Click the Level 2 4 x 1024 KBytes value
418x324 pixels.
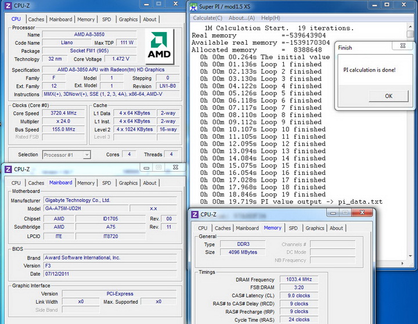point(135,129)
